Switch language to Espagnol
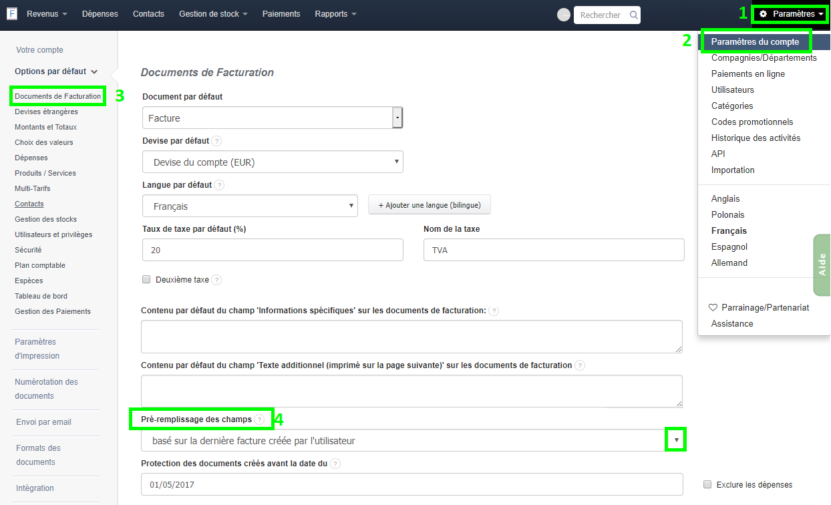Image resolution: width=831 pixels, height=505 pixels. pyautogui.click(x=729, y=247)
